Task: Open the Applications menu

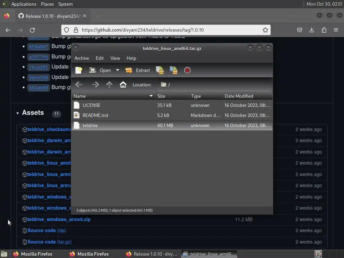Action: coord(24,4)
